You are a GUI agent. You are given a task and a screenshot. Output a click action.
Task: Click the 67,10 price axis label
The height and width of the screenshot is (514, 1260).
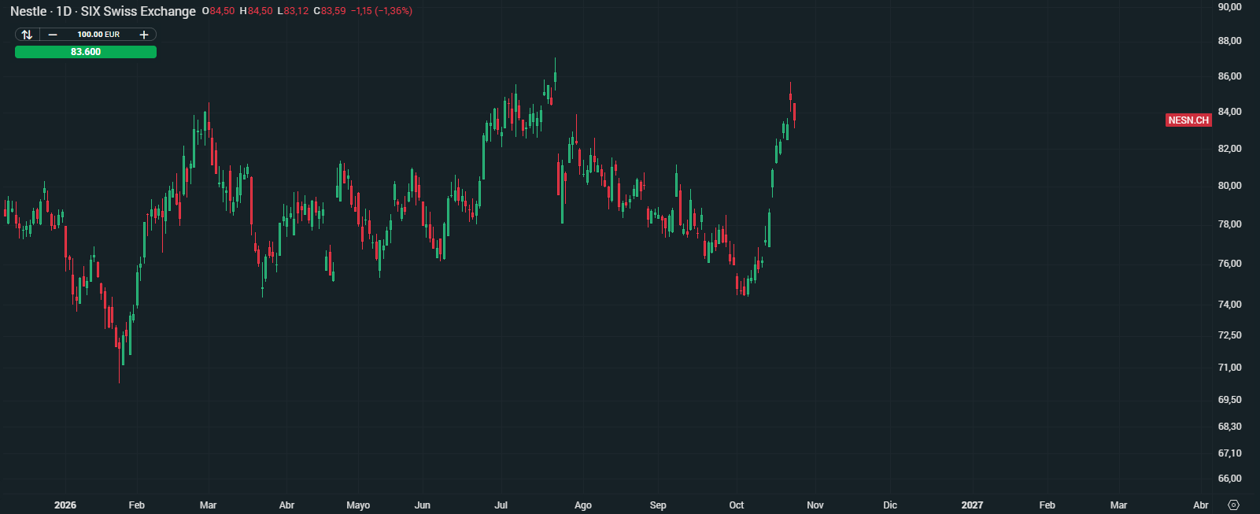click(1229, 453)
